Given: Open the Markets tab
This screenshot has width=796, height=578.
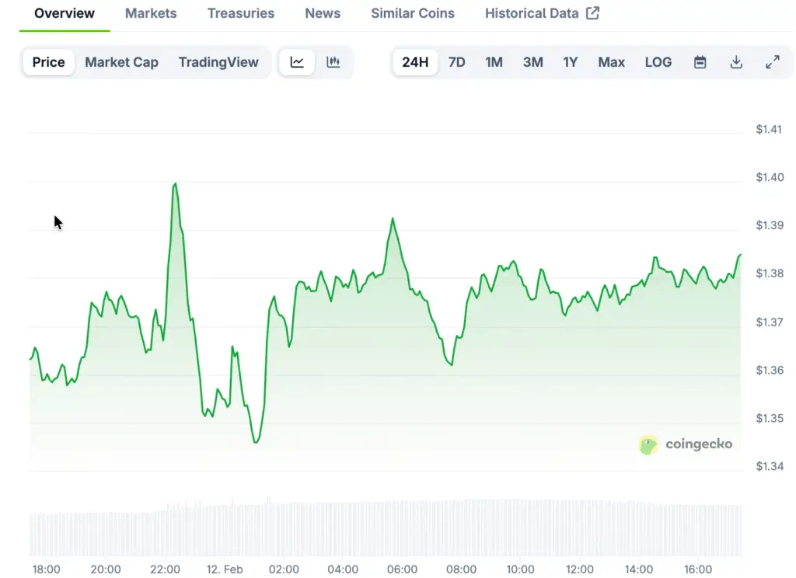Looking at the screenshot, I should coord(151,13).
